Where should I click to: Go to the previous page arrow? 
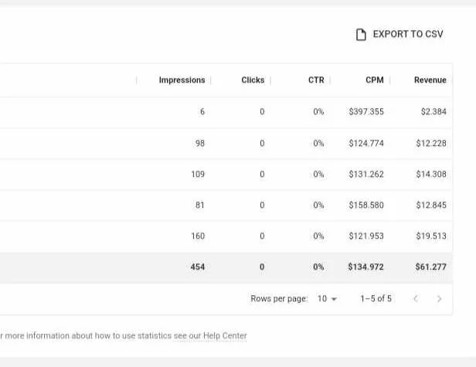click(x=416, y=299)
